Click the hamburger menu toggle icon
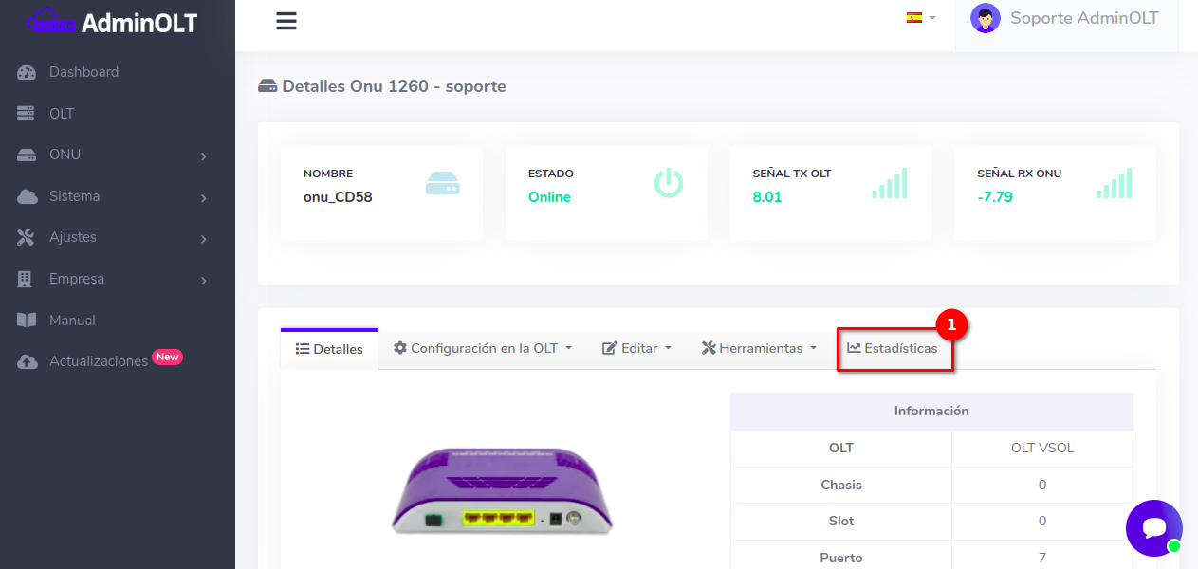Image resolution: width=1198 pixels, height=569 pixels. [x=286, y=21]
